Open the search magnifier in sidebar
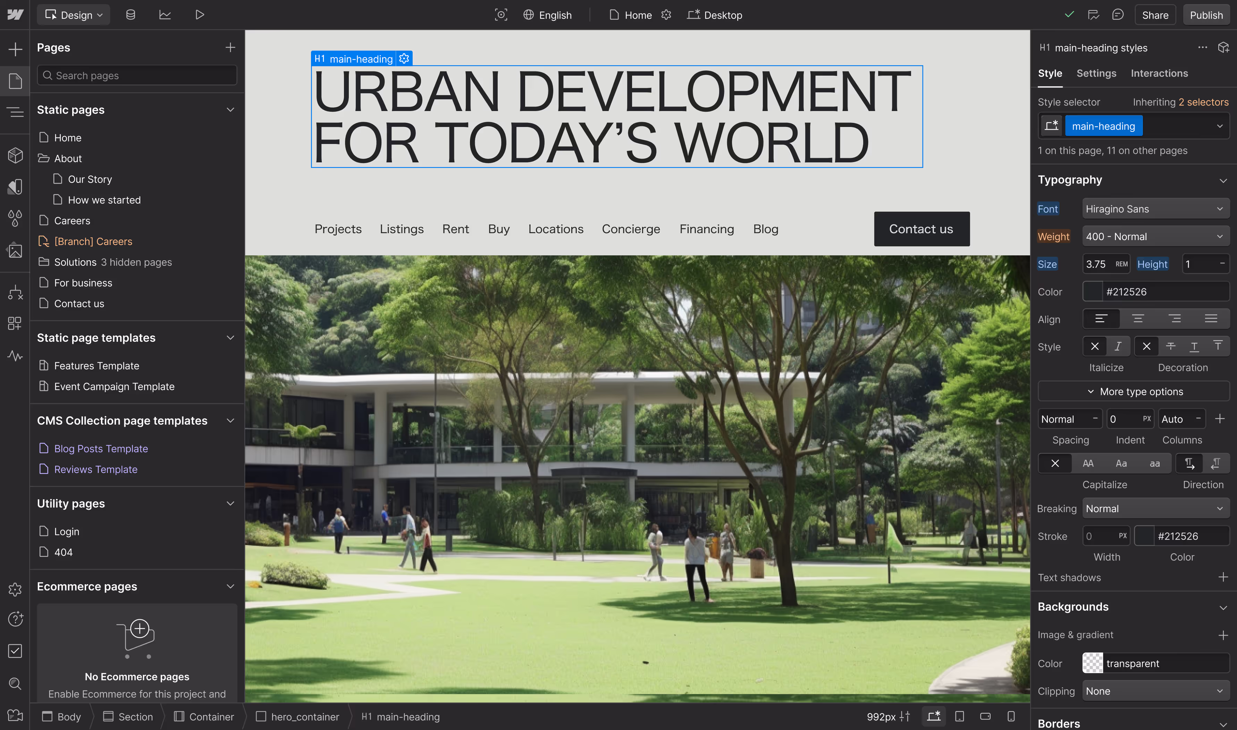1237x730 pixels. 15,683
